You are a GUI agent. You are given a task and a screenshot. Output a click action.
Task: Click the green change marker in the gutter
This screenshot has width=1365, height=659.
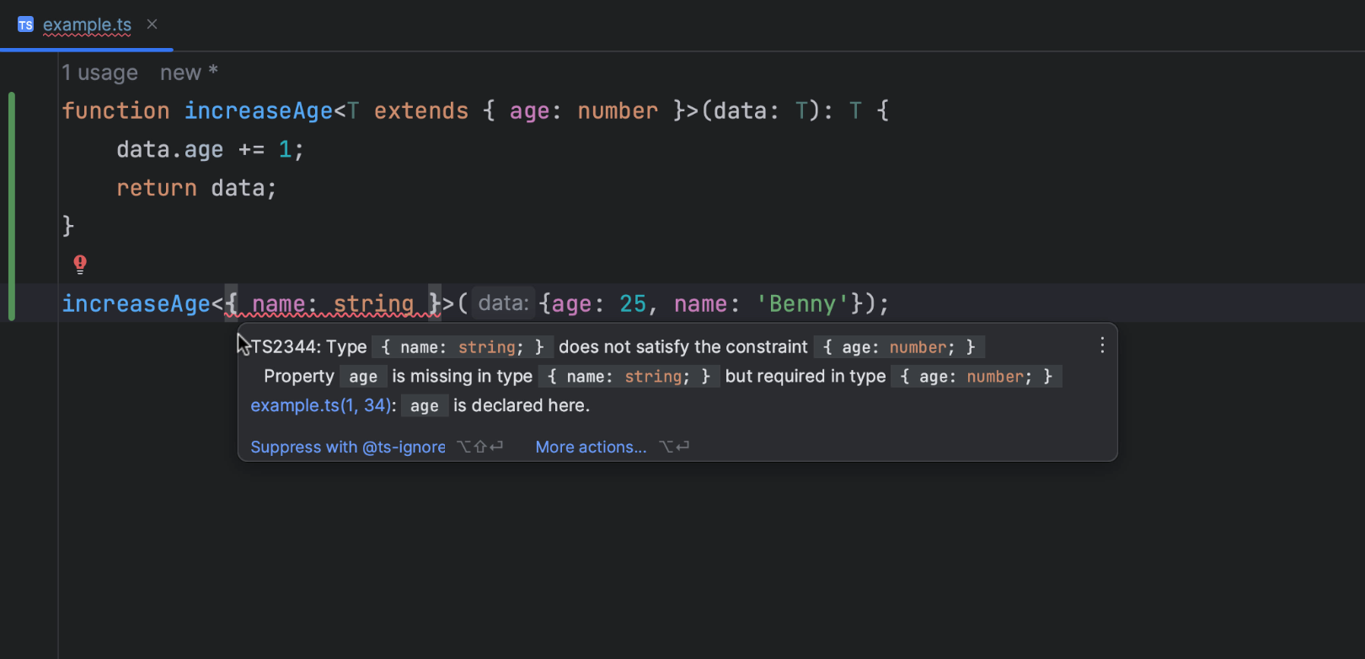point(12,206)
